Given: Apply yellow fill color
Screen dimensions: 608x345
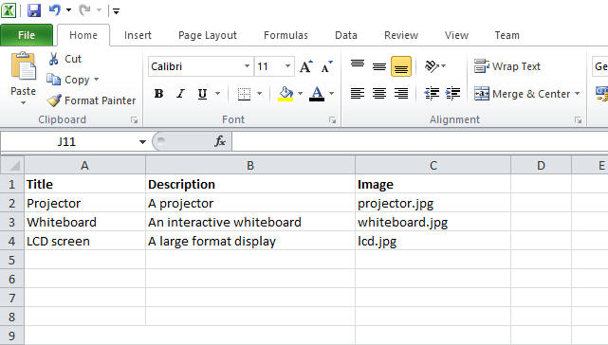Looking at the screenshot, I should tap(286, 94).
